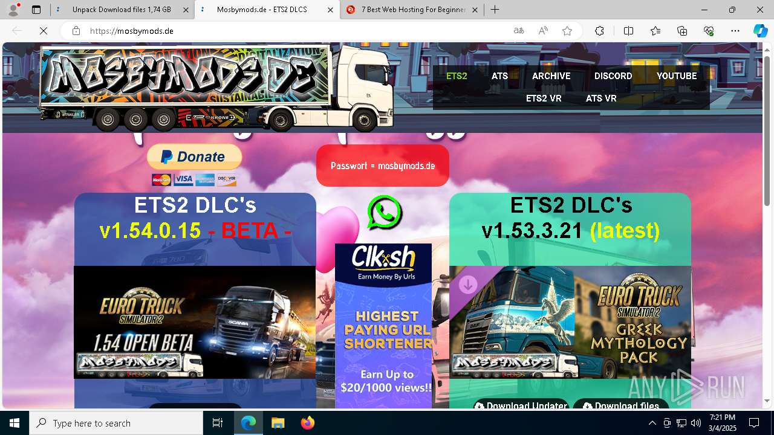This screenshot has height=435, width=774.
Task: Click the v1.54.0.15 - BETA - heading
Action: point(196,230)
